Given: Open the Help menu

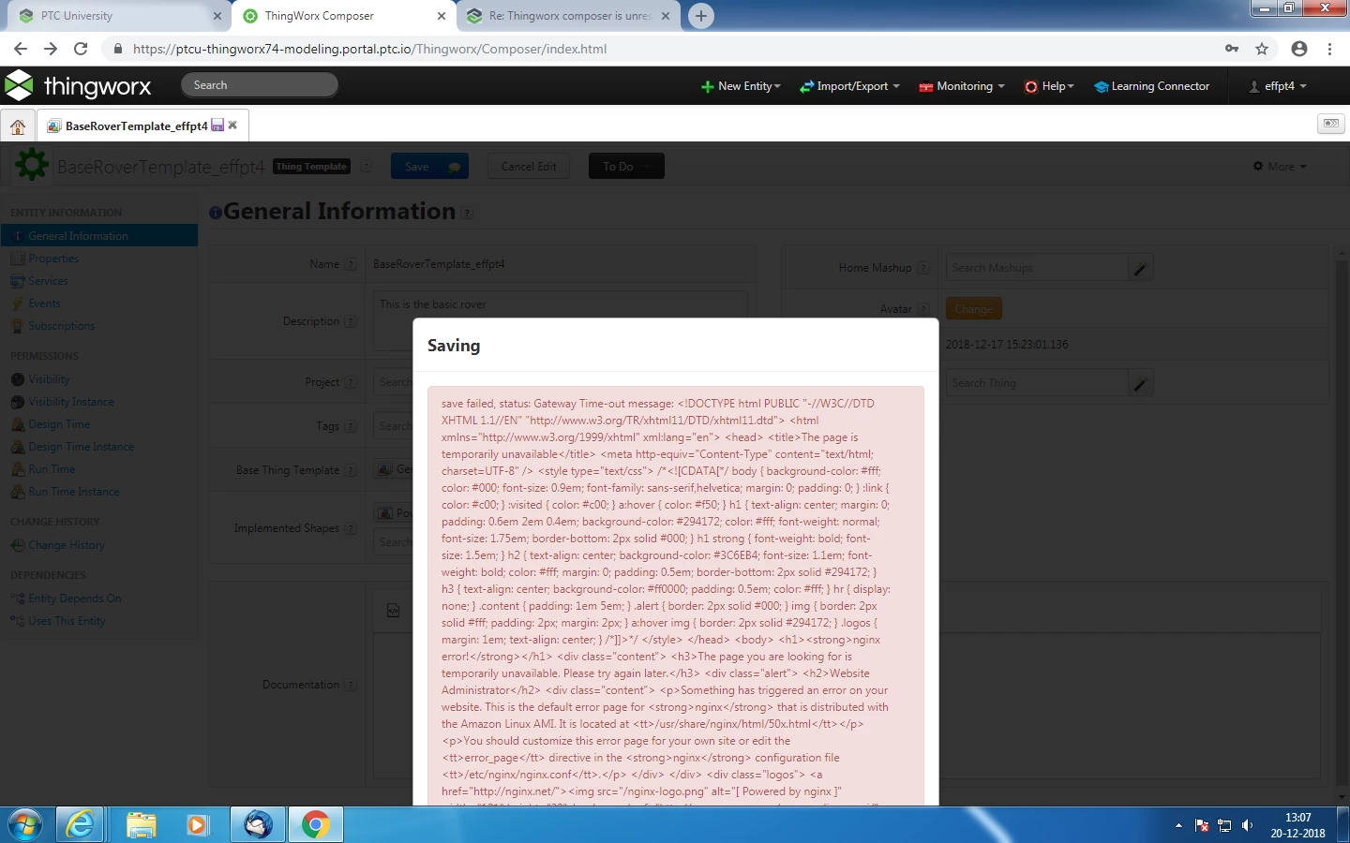Looking at the screenshot, I should (x=1049, y=86).
